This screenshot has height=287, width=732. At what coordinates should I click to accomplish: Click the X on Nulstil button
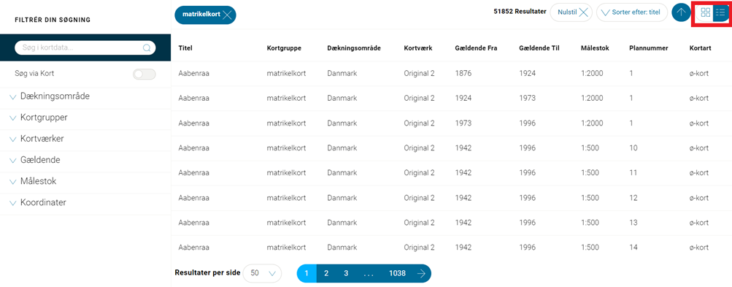pos(584,12)
